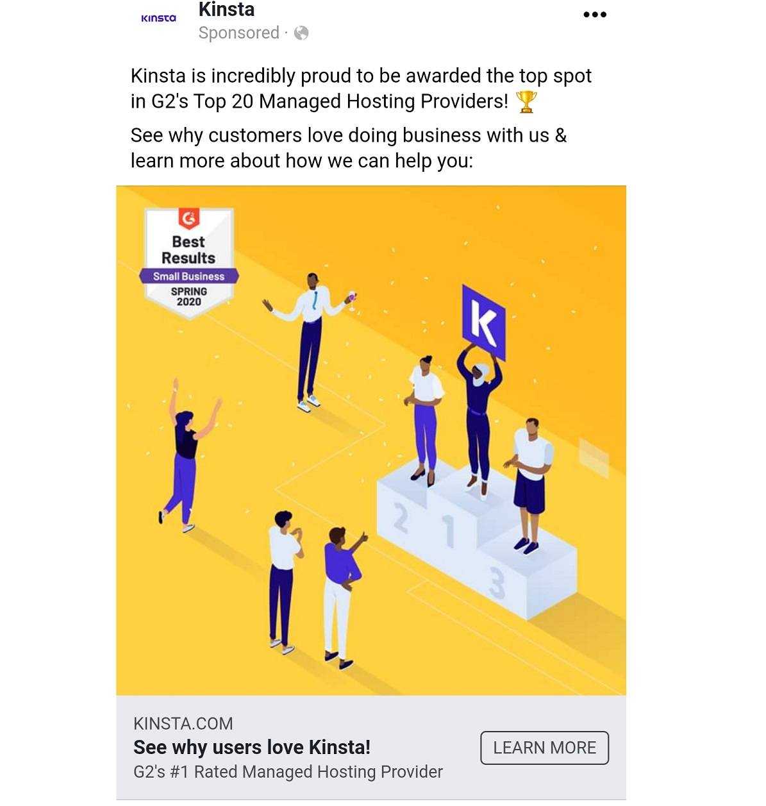Click the G2 Best Results badge
766x806 pixels.
(x=189, y=262)
